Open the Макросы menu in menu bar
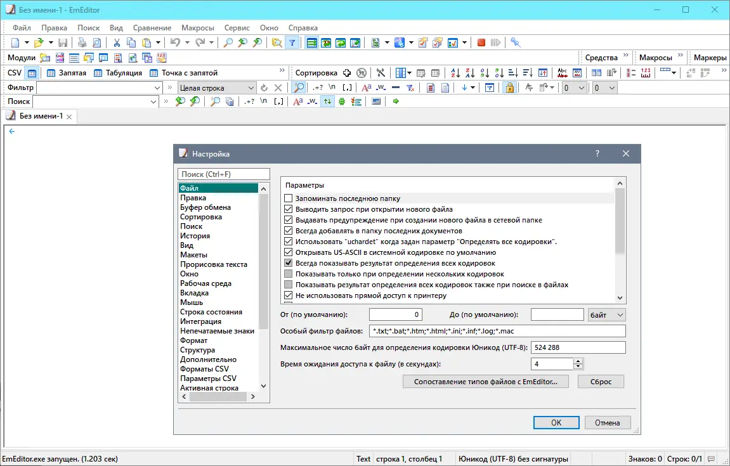This screenshot has width=730, height=466. click(x=198, y=28)
